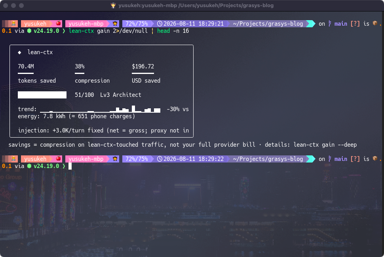Viewport: 384px width, 257px height.
Task: Click the "main" branch name in the 18:29:21 prompt
Action: click(341, 24)
